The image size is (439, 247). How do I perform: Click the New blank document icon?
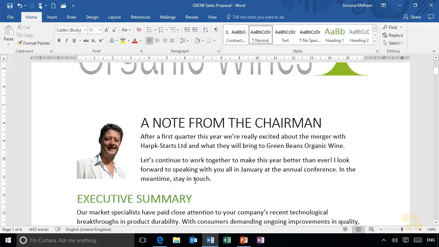coord(53,5)
